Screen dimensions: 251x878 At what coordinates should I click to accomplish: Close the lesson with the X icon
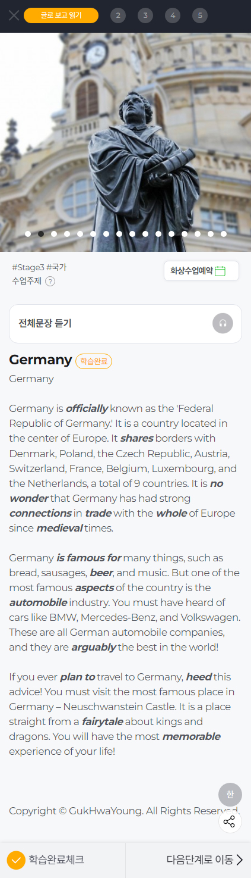point(14,15)
